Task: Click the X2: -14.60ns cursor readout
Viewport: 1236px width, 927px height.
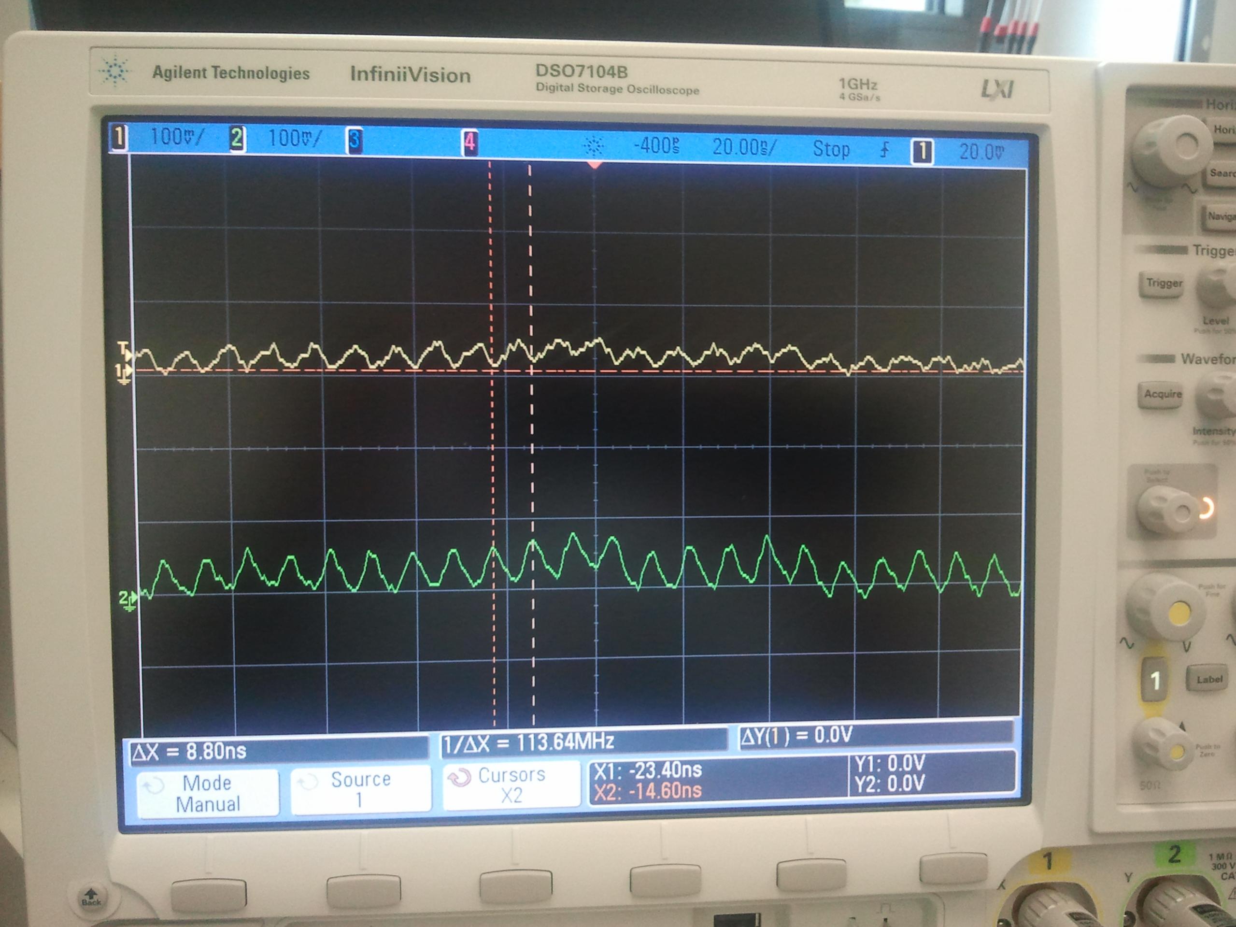Action: (x=648, y=791)
